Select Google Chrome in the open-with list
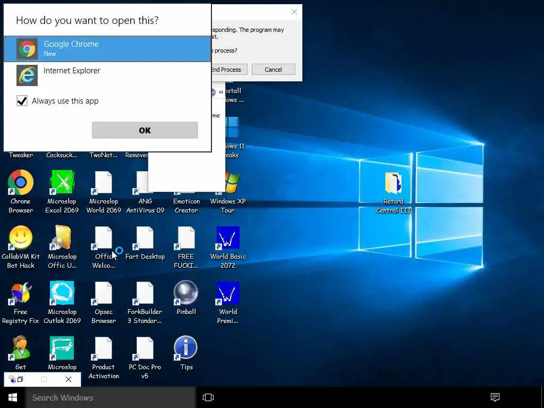The width and height of the screenshot is (544, 408). 107,48
